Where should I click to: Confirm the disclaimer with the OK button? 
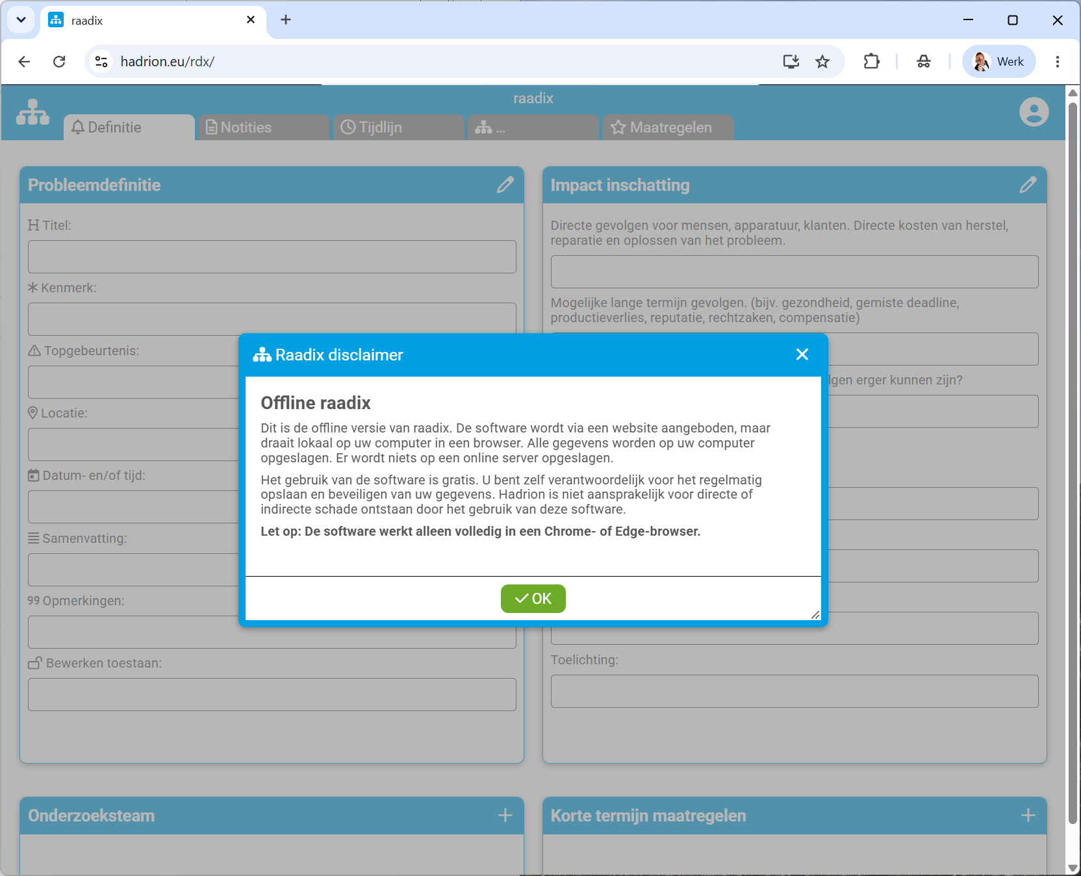coord(533,599)
